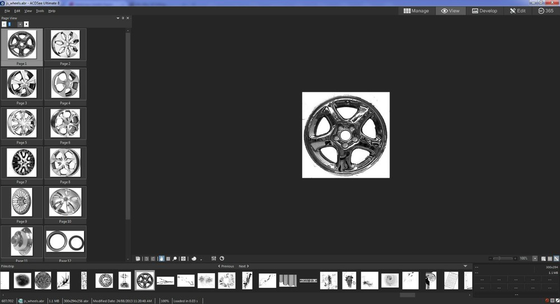
Task: Click the 300x294x256 abr status text
Action: coord(76,301)
